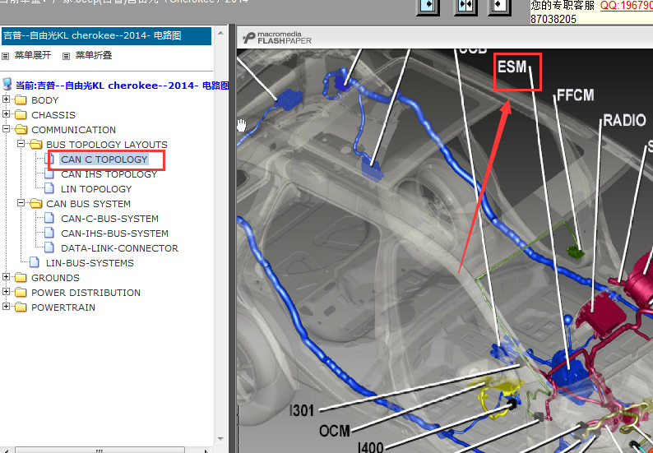Click the CAN-C-BUS-SYSTEM page icon
This screenshot has height=453, width=653.
[x=49, y=218]
